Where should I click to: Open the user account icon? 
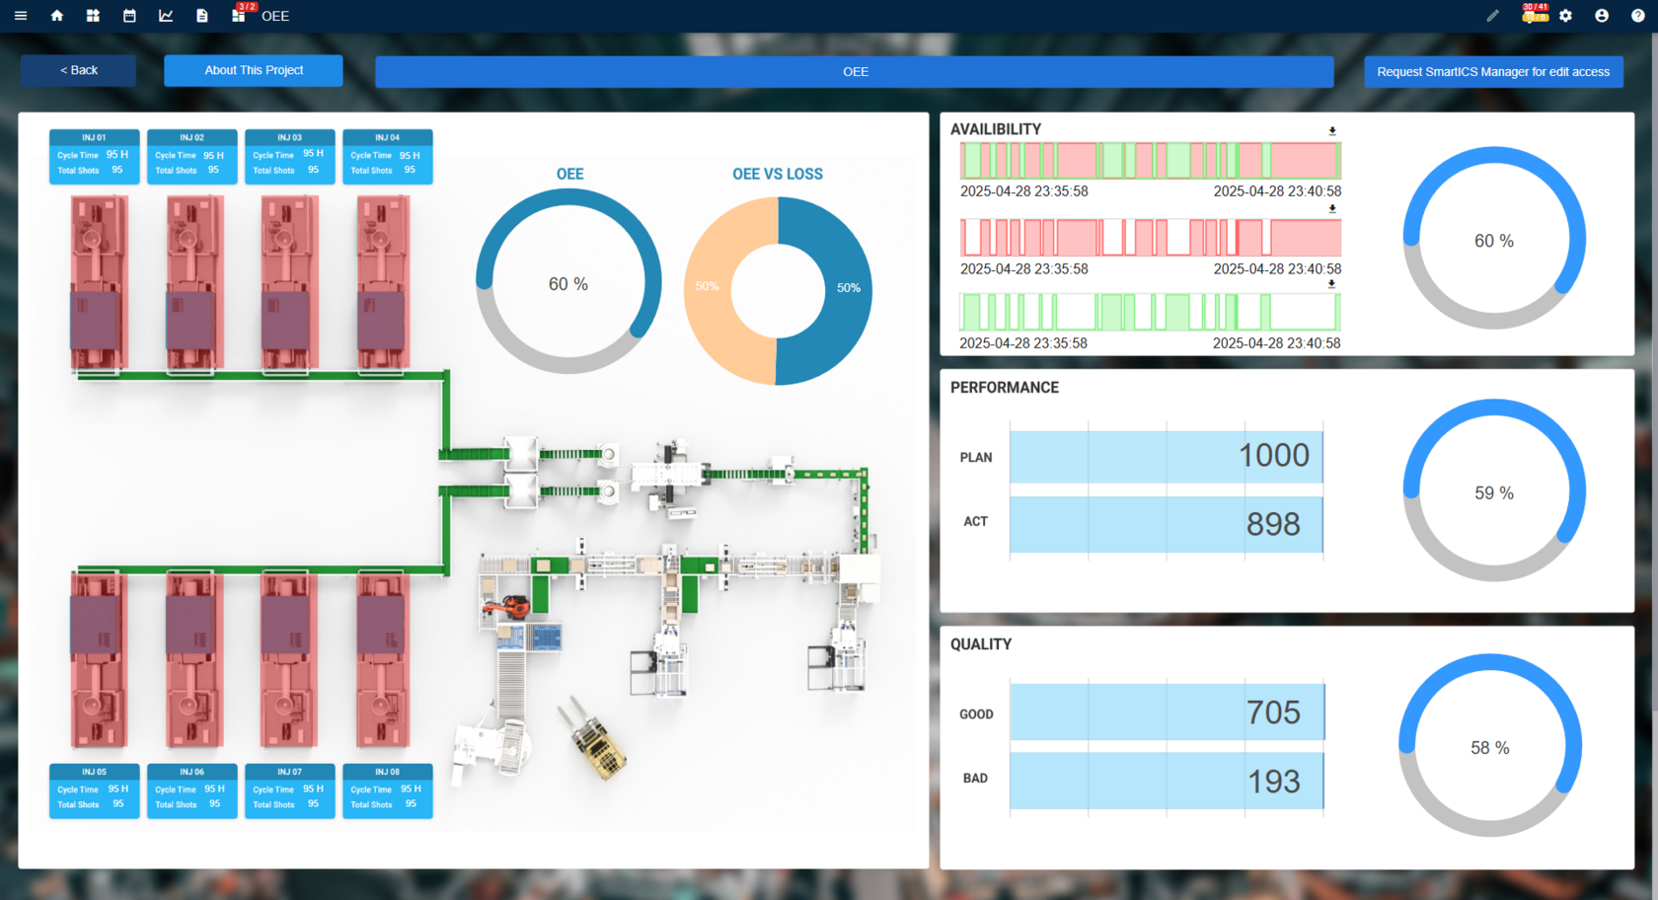[1602, 16]
